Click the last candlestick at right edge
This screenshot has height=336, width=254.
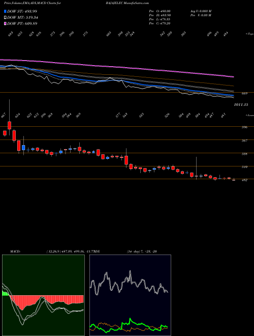click(x=234, y=180)
